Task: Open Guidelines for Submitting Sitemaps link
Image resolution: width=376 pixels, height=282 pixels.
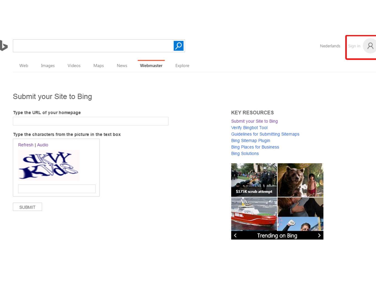Action: point(265,134)
